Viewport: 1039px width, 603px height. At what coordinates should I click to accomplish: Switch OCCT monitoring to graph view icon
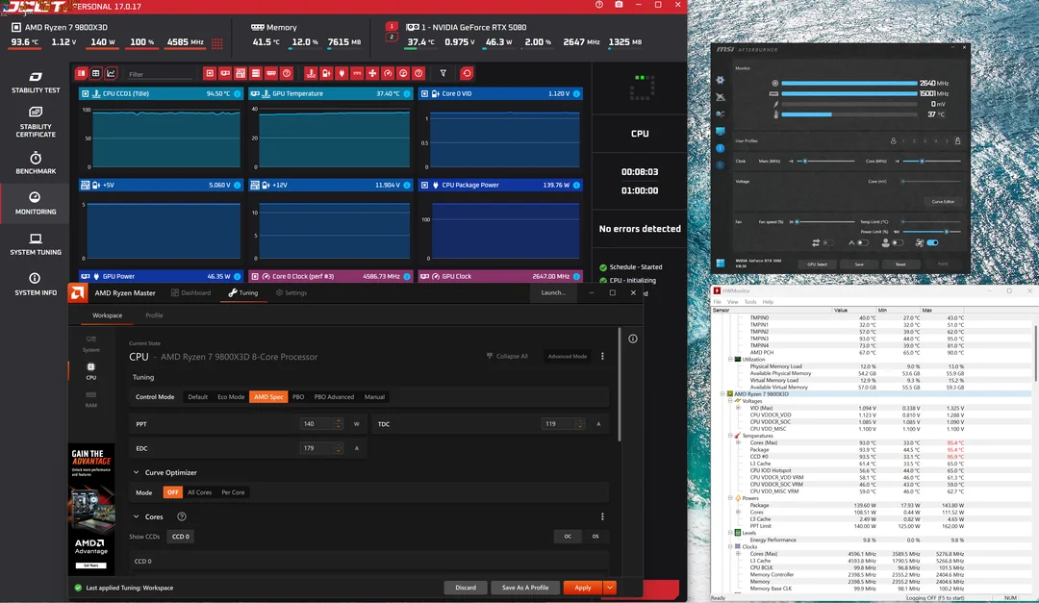pyautogui.click(x=111, y=73)
